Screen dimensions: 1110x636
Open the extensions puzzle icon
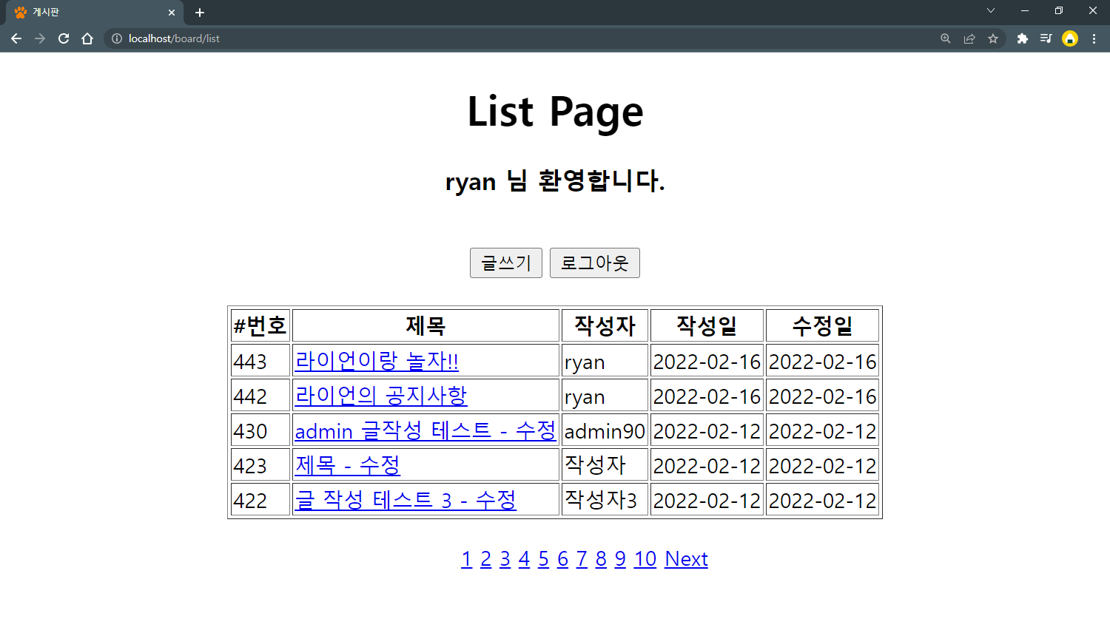(x=1022, y=38)
